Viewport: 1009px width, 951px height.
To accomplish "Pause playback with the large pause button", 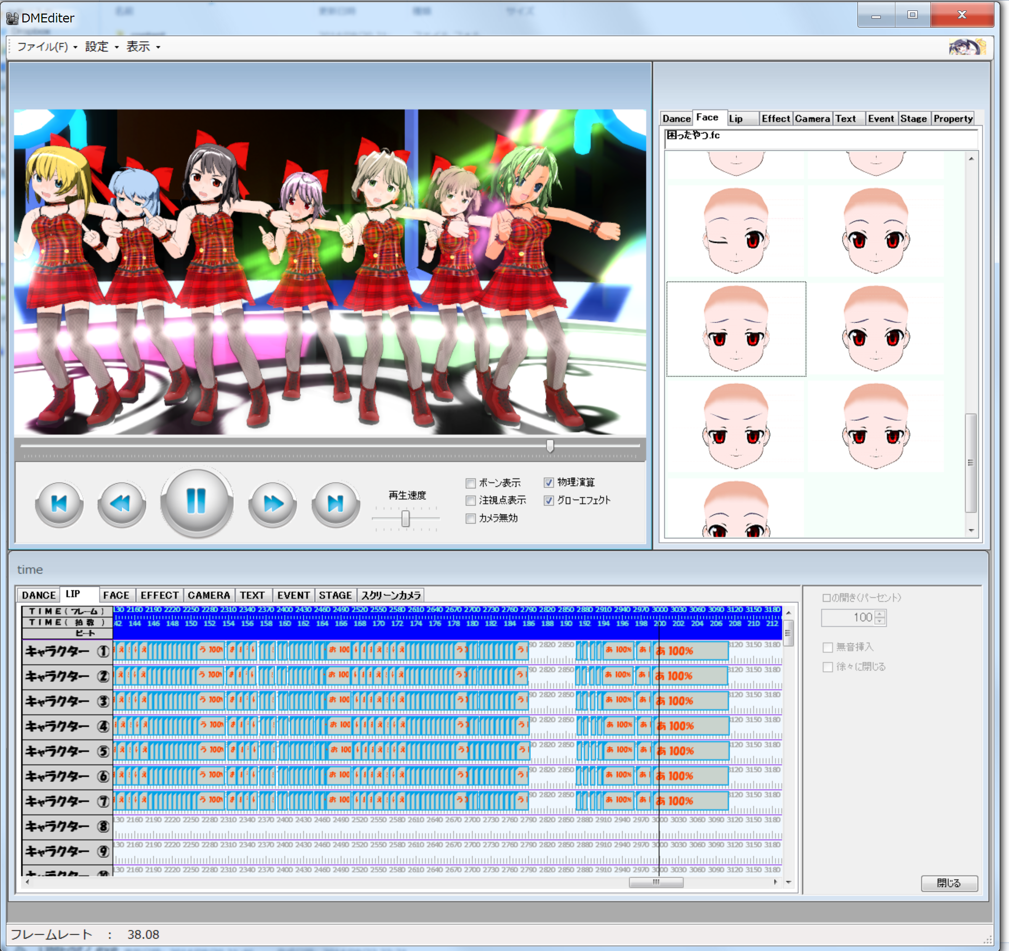I will pos(196,501).
